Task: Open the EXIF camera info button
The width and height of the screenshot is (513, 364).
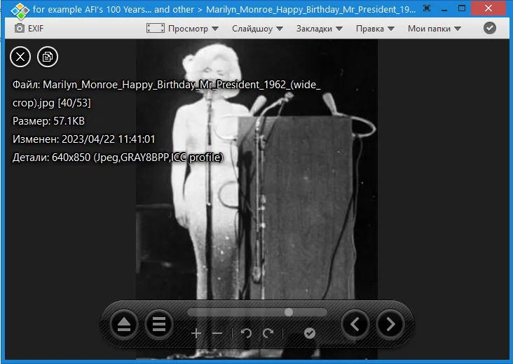Action: pyautogui.click(x=29, y=29)
